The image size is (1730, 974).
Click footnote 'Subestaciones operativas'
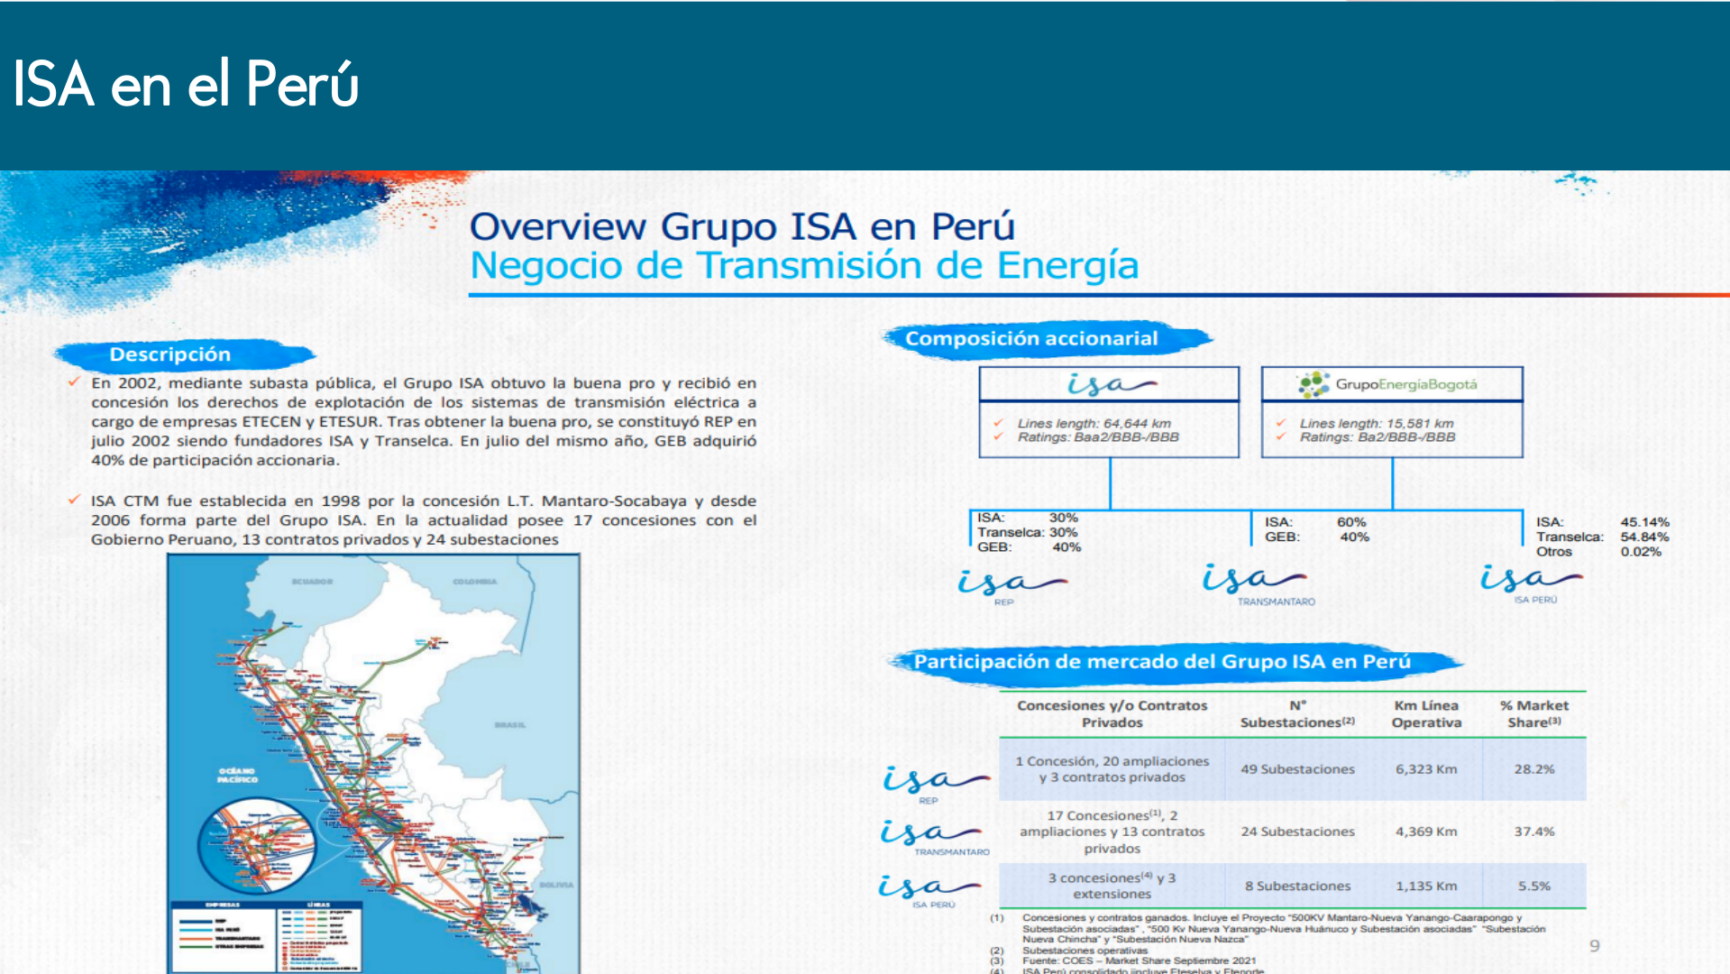(1085, 950)
